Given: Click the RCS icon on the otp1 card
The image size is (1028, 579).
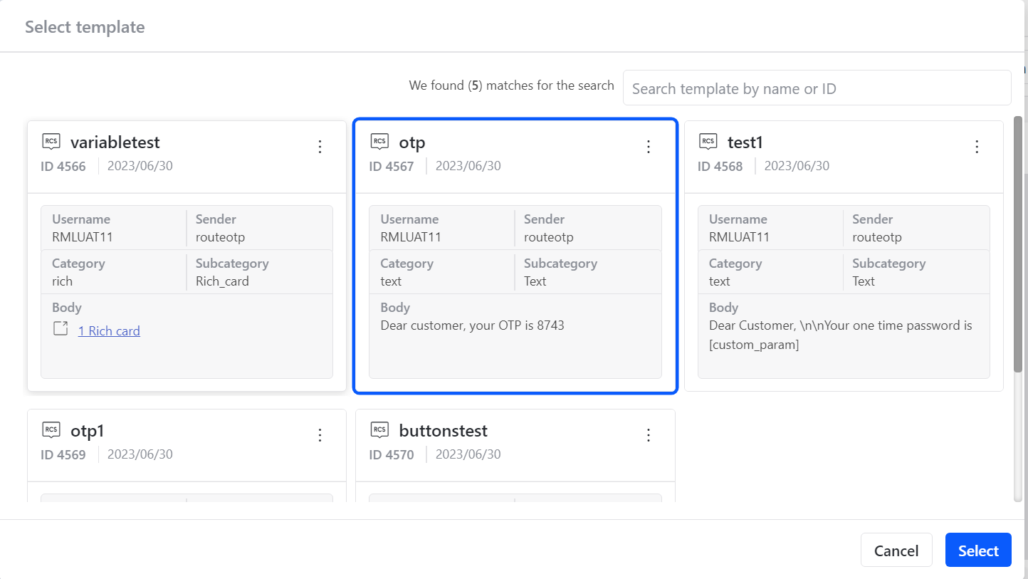Looking at the screenshot, I should (51, 429).
